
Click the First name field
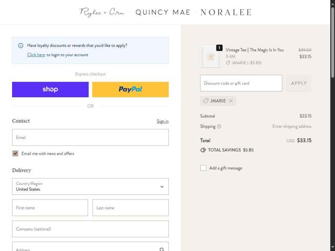50,207
